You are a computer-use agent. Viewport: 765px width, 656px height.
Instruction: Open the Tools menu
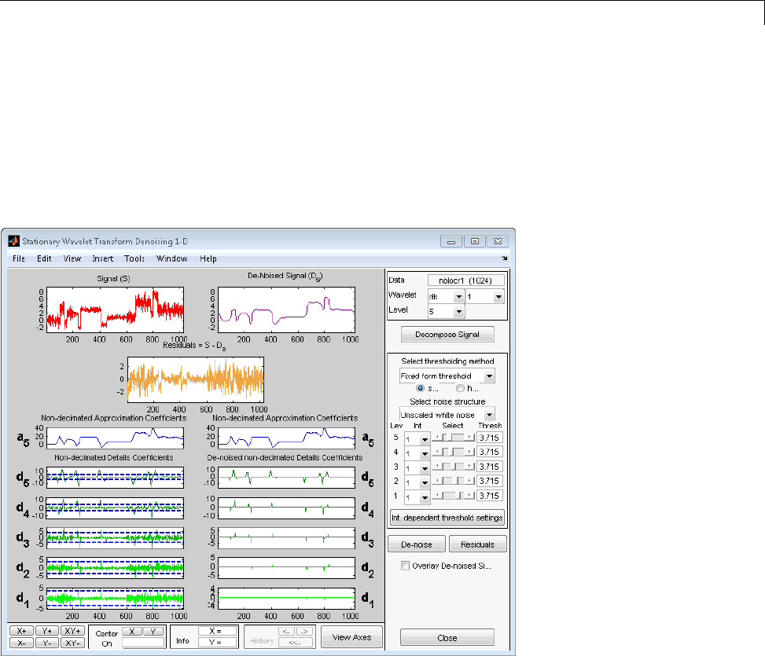pos(134,258)
